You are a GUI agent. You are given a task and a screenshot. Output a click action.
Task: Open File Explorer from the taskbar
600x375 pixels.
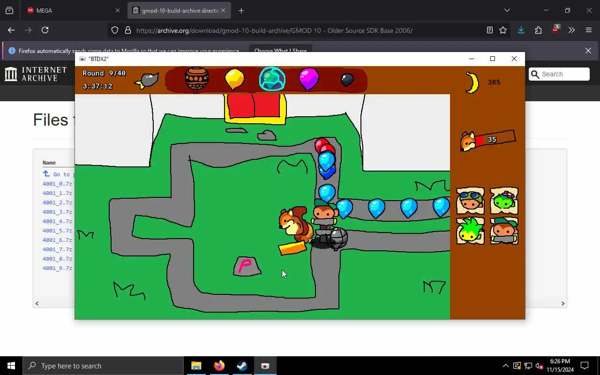(x=196, y=366)
